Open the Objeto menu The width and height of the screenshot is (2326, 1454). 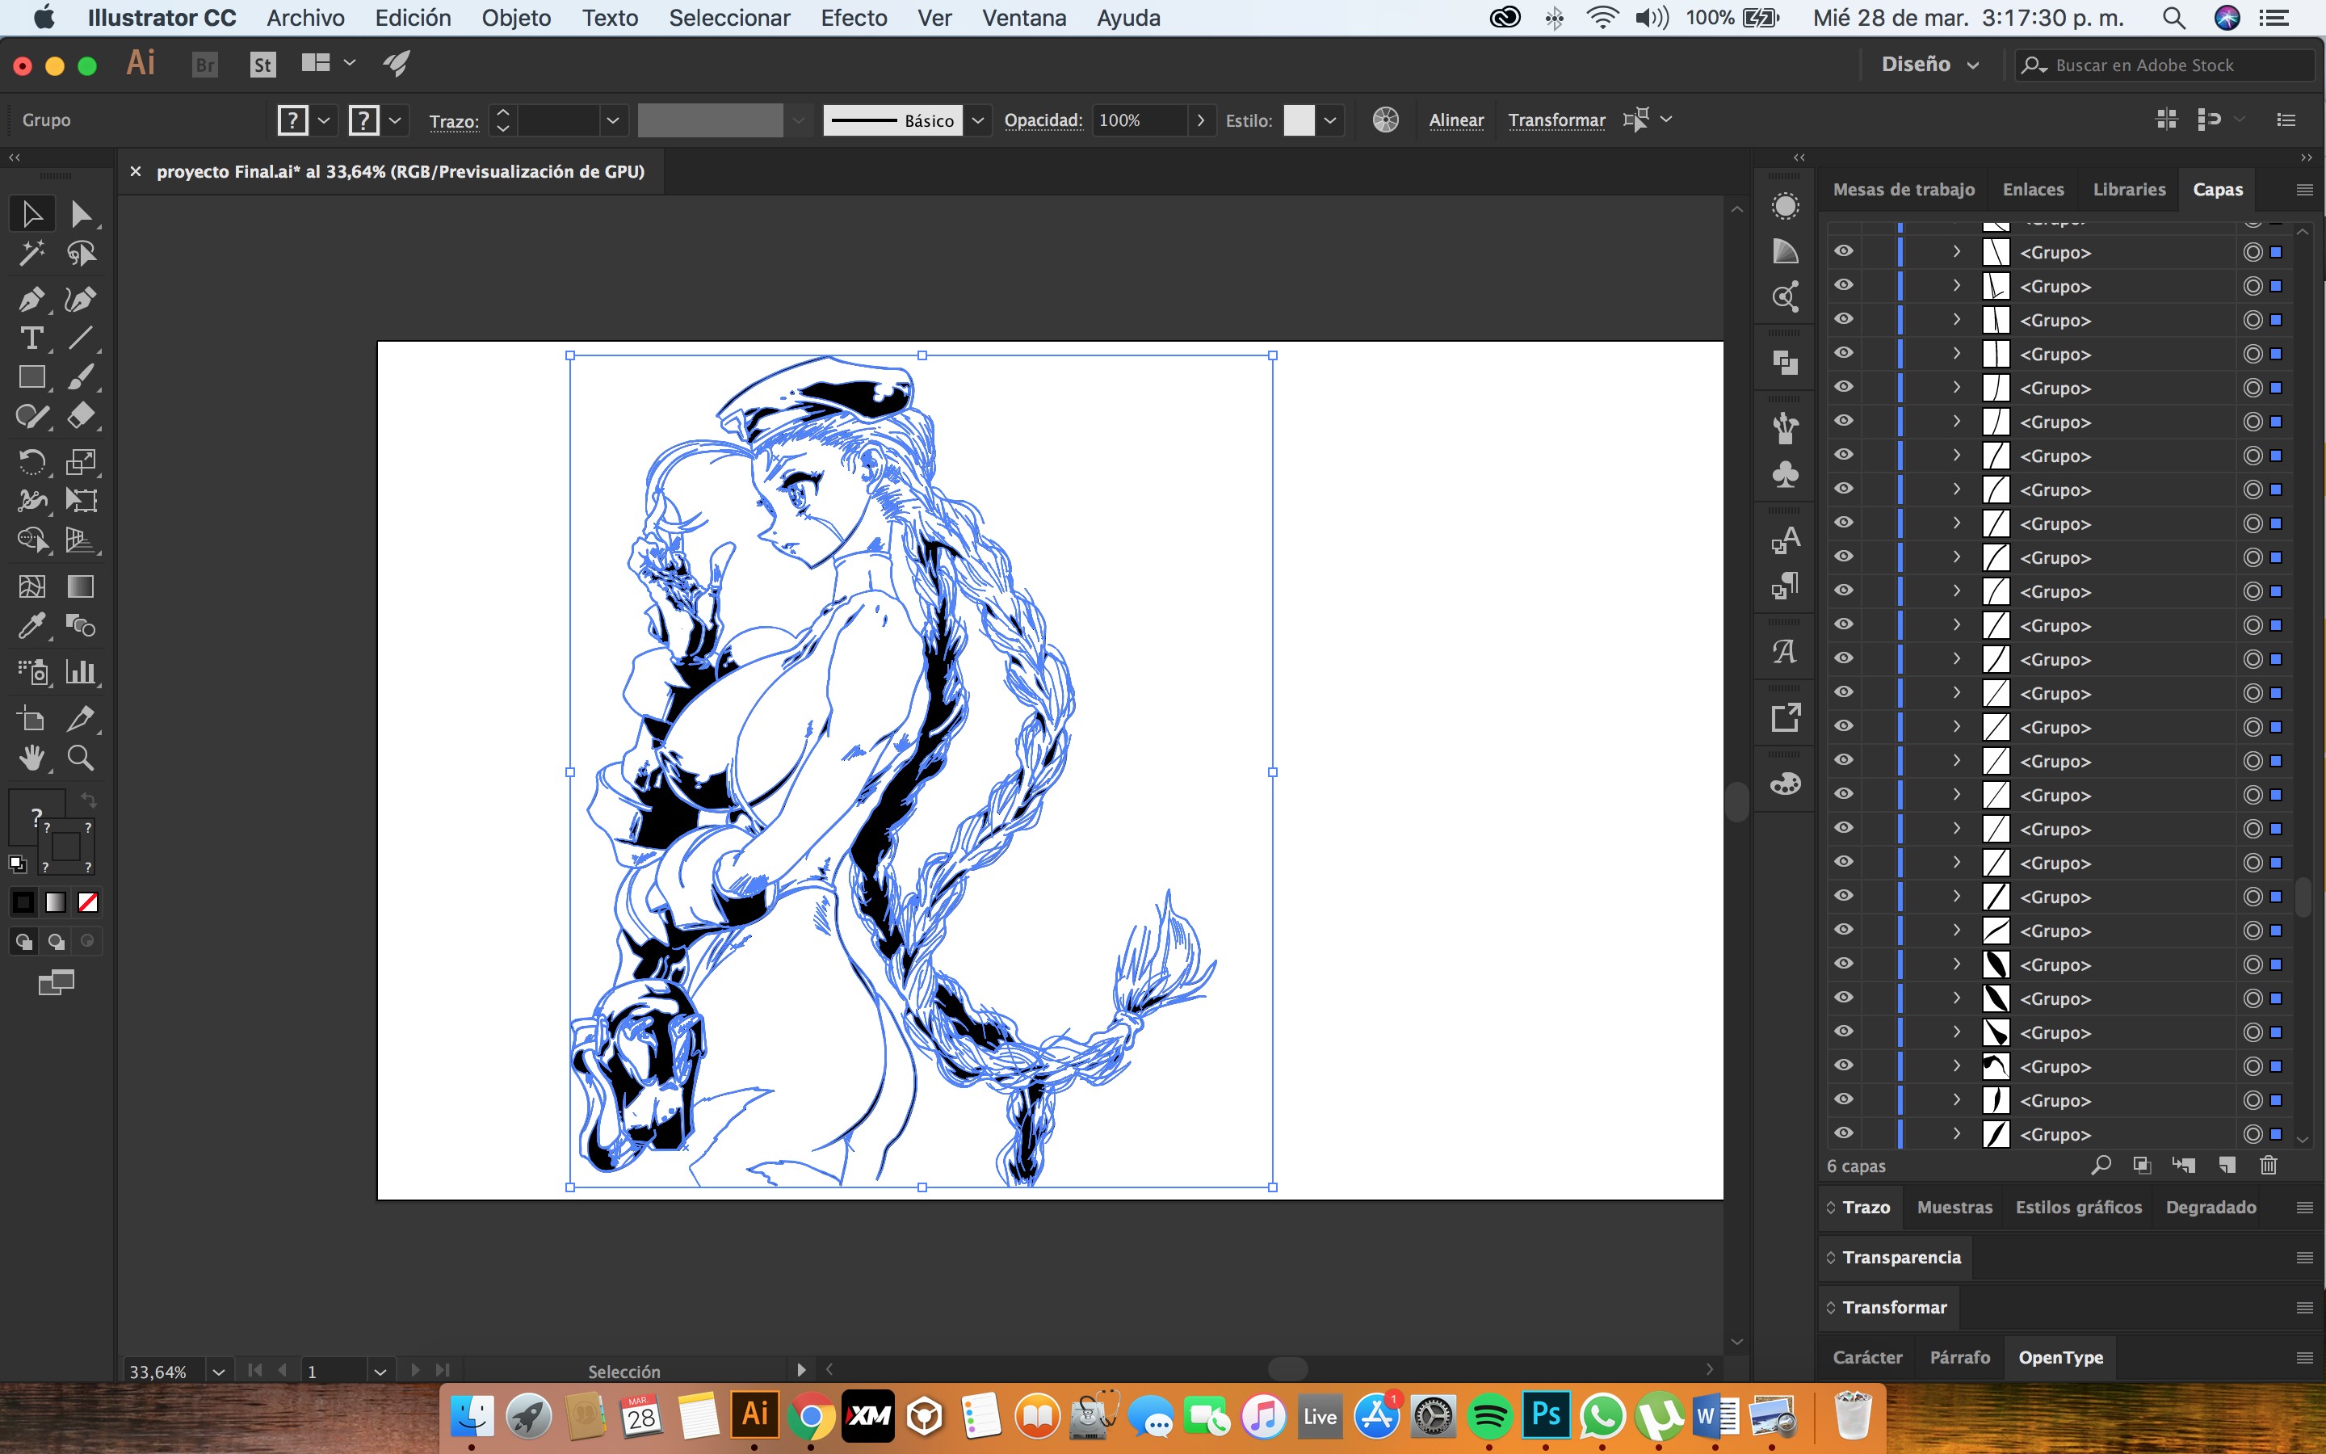click(x=516, y=17)
